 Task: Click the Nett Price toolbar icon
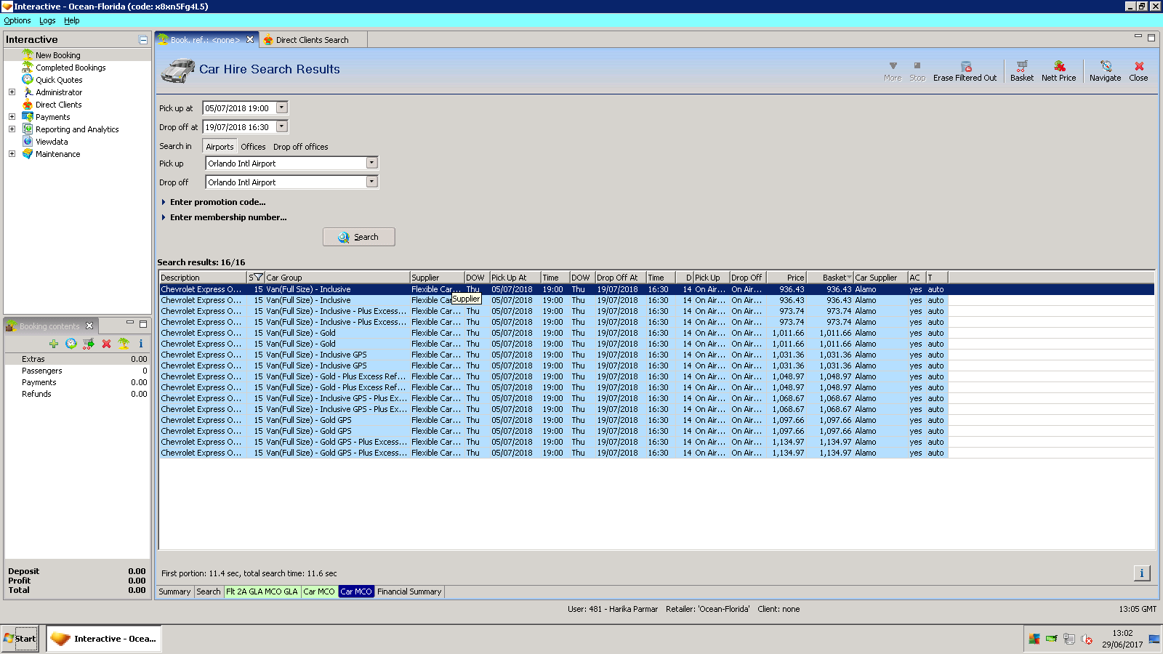(x=1058, y=66)
